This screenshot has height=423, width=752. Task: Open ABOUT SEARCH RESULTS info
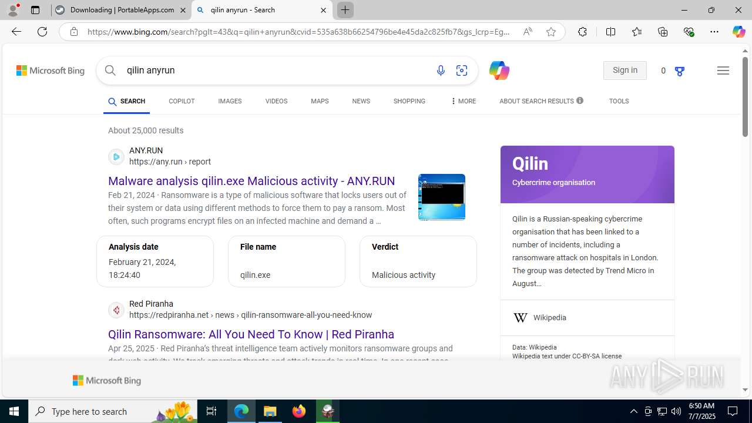[x=541, y=101]
